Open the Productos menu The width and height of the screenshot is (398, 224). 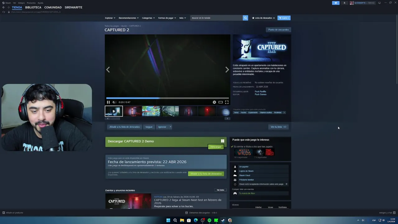point(31,3)
